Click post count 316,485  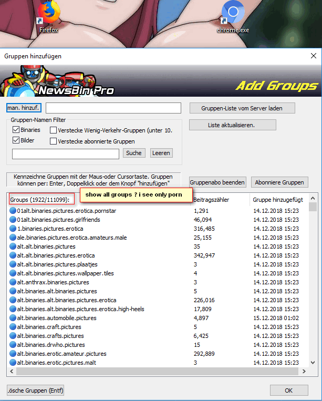coord(204,229)
